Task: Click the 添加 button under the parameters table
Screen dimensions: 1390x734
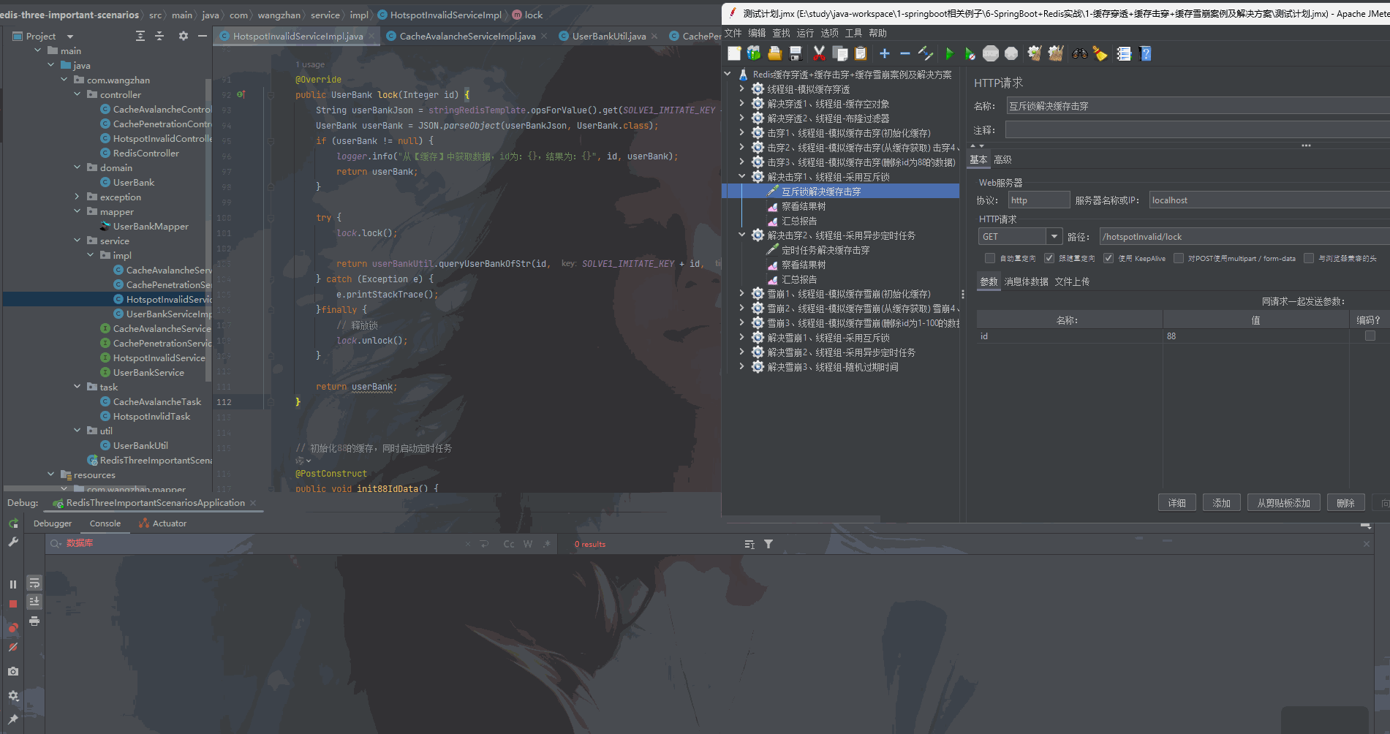Action: pyautogui.click(x=1221, y=502)
